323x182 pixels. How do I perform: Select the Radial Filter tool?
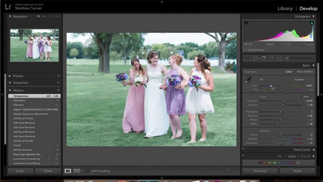(279, 58)
